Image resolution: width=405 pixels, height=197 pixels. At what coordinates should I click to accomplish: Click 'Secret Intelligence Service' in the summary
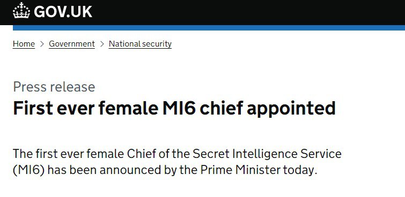pos(267,154)
